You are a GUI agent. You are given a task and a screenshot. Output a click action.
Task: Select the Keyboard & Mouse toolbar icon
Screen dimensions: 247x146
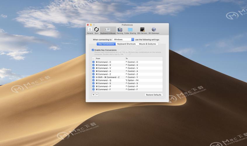(x=108, y=30)
